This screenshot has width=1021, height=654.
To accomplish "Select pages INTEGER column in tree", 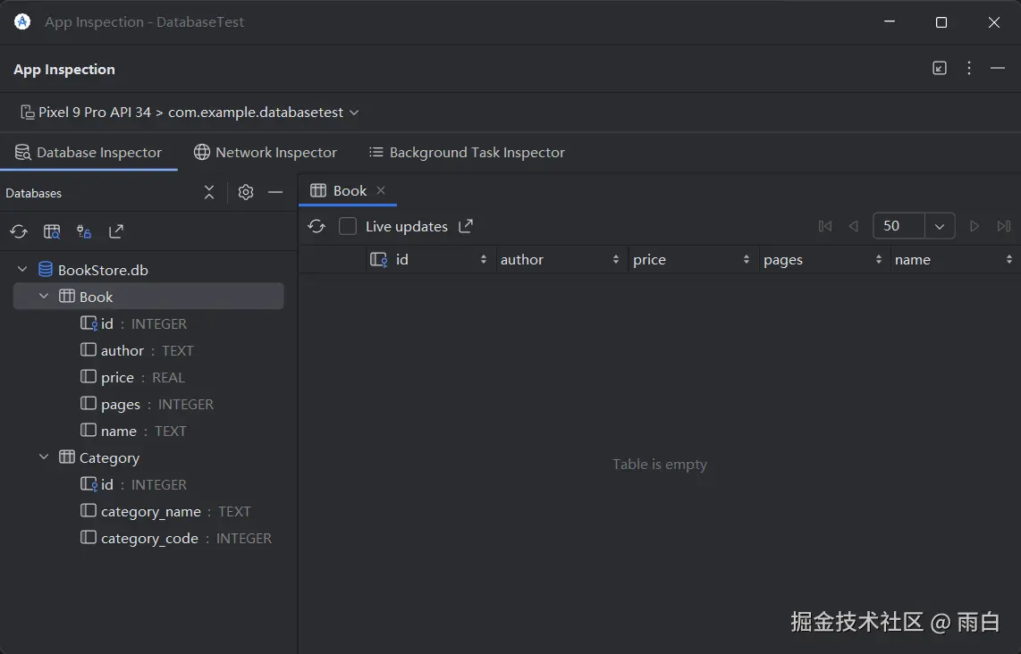I will (148, 404).
